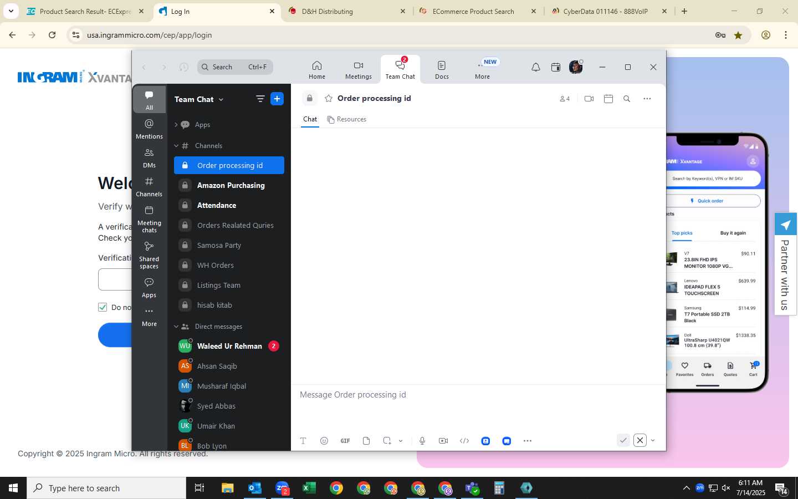Open the DMs sidebar item

coord(149,157)
